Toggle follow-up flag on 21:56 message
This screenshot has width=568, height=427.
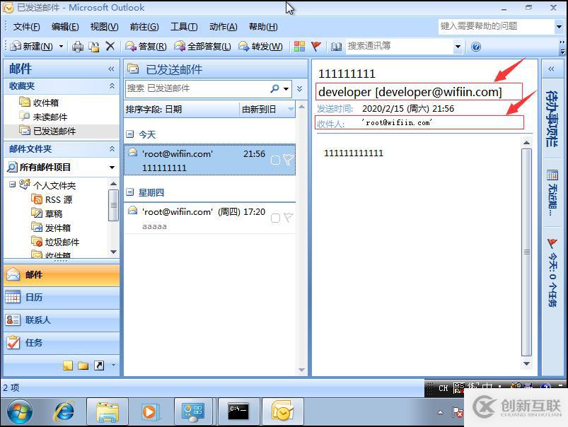pyautogui.click(x=289, y=160)
